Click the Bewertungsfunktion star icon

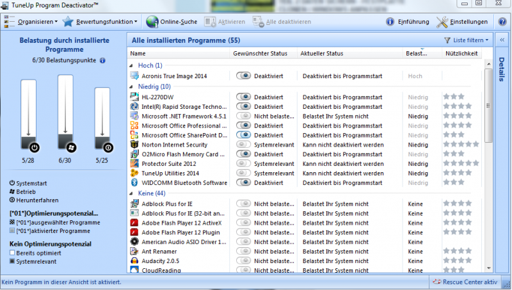[x=68, y=22]
